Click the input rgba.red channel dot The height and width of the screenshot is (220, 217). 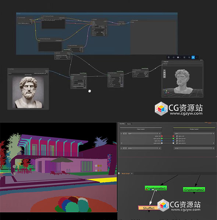point(162,136)
